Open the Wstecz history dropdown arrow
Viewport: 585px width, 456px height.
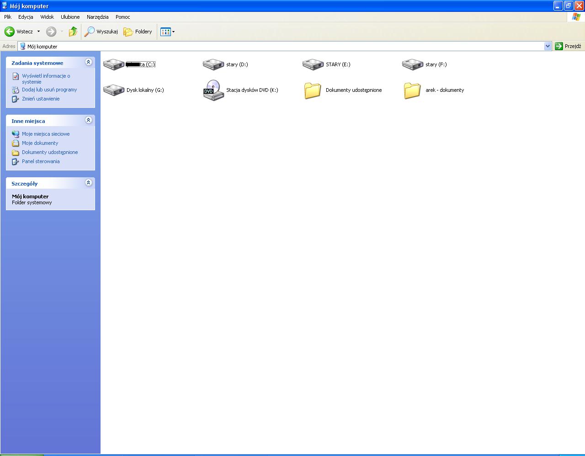(38, 32)
